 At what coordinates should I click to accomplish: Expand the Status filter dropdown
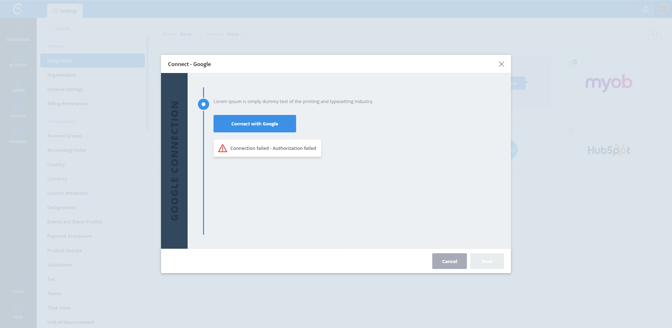tap(180, 34)
